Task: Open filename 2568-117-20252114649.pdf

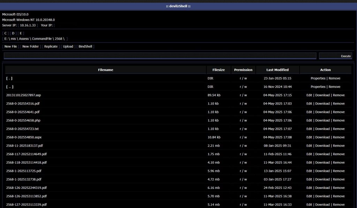Action: click(26, 154)
